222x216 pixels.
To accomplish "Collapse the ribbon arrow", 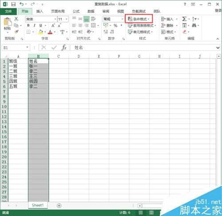I will click(218, 39).
